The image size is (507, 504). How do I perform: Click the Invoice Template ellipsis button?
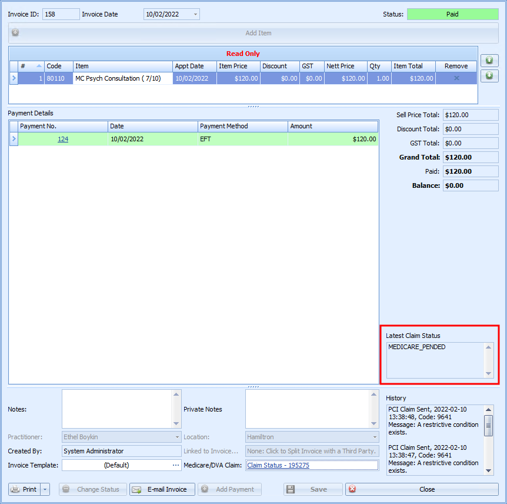coord(176,465)
